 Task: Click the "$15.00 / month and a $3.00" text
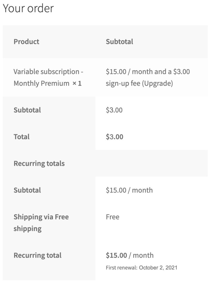(148, 72)
